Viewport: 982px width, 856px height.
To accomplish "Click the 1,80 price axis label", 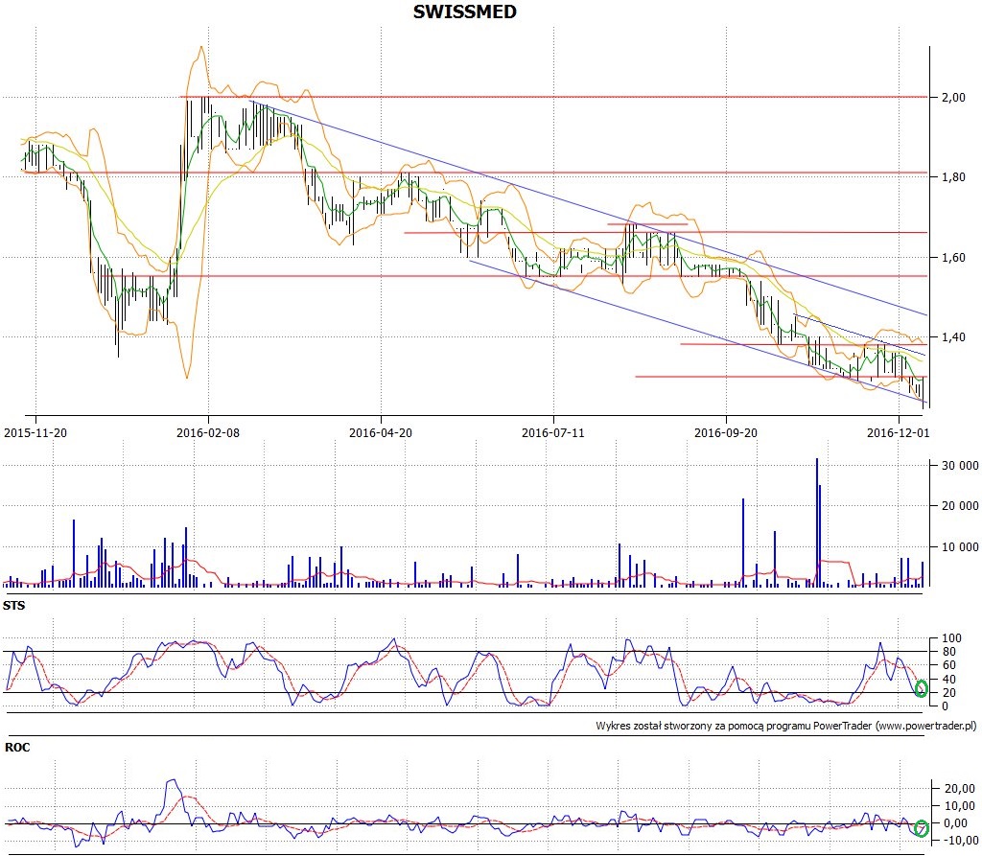I will click(x=953, y=177).
